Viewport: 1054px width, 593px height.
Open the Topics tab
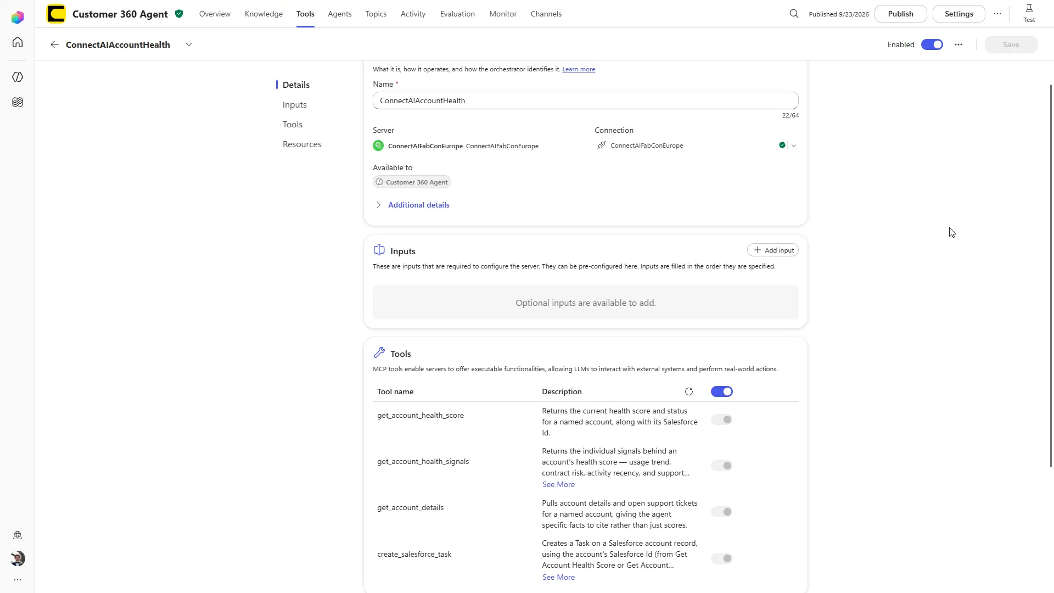[x=376, y=14]
